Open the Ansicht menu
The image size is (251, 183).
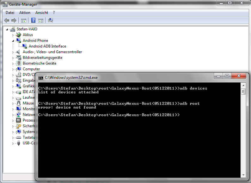click(42, 13)
